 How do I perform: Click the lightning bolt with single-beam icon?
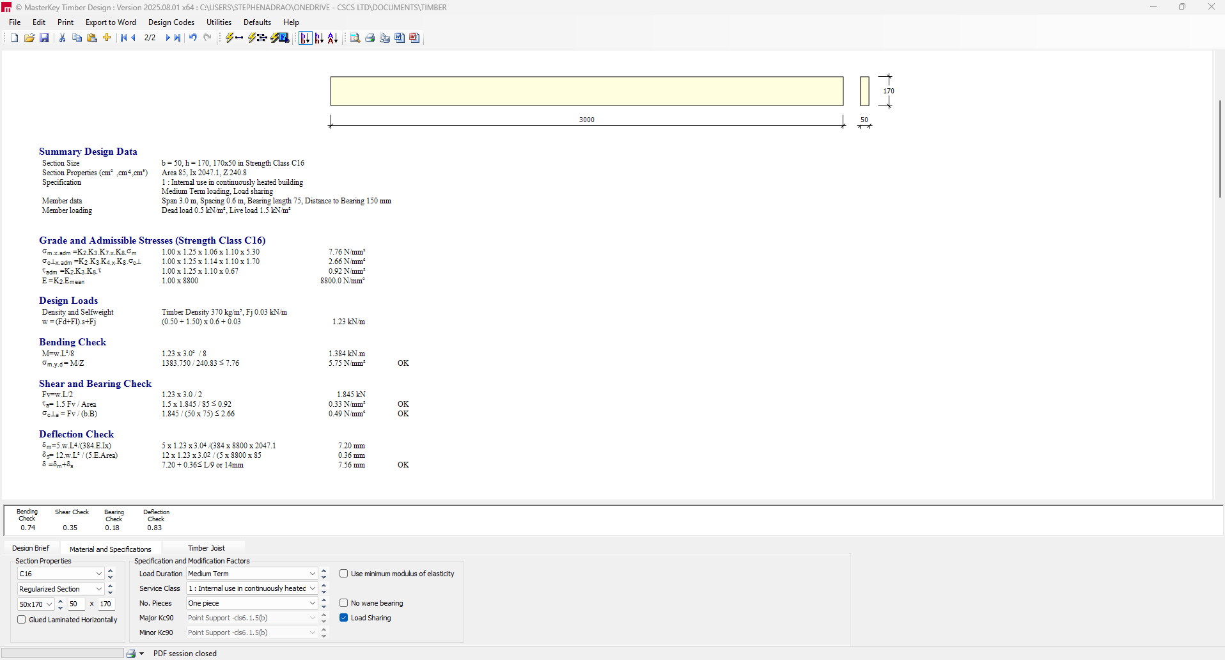[x=234, y=38]
